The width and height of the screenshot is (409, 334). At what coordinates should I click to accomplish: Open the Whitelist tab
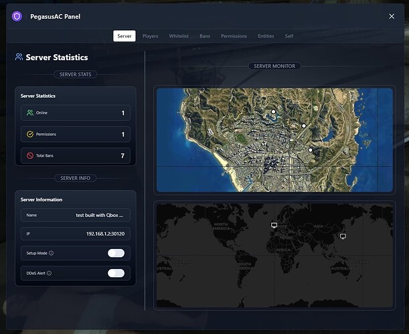[x=179, y=36]
